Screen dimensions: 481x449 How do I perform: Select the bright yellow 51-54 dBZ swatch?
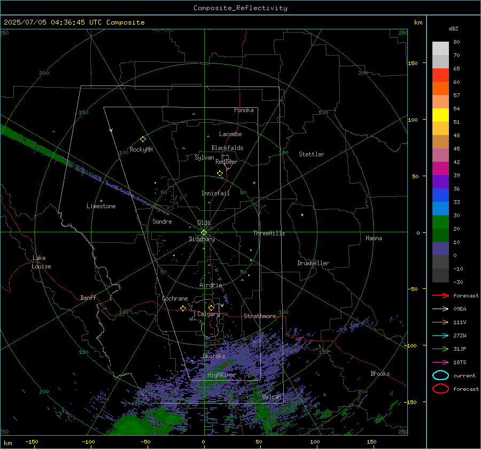click(440, 115)
